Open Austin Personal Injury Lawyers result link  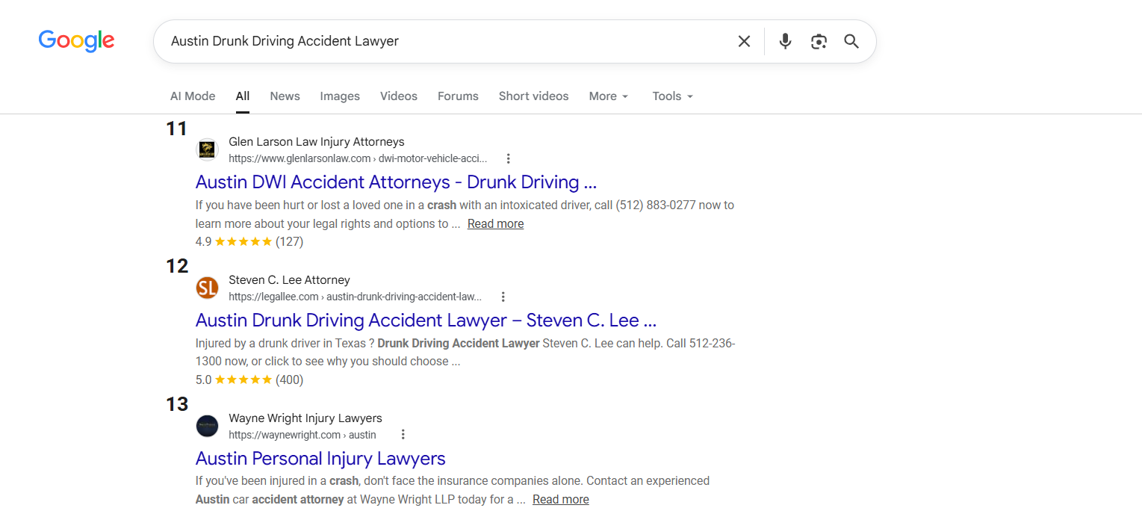pyautogui.click(x=320, y=459)
